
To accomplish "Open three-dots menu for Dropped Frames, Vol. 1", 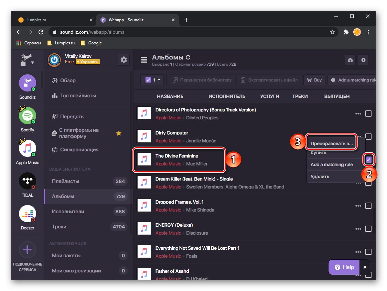I will point(358,206).
